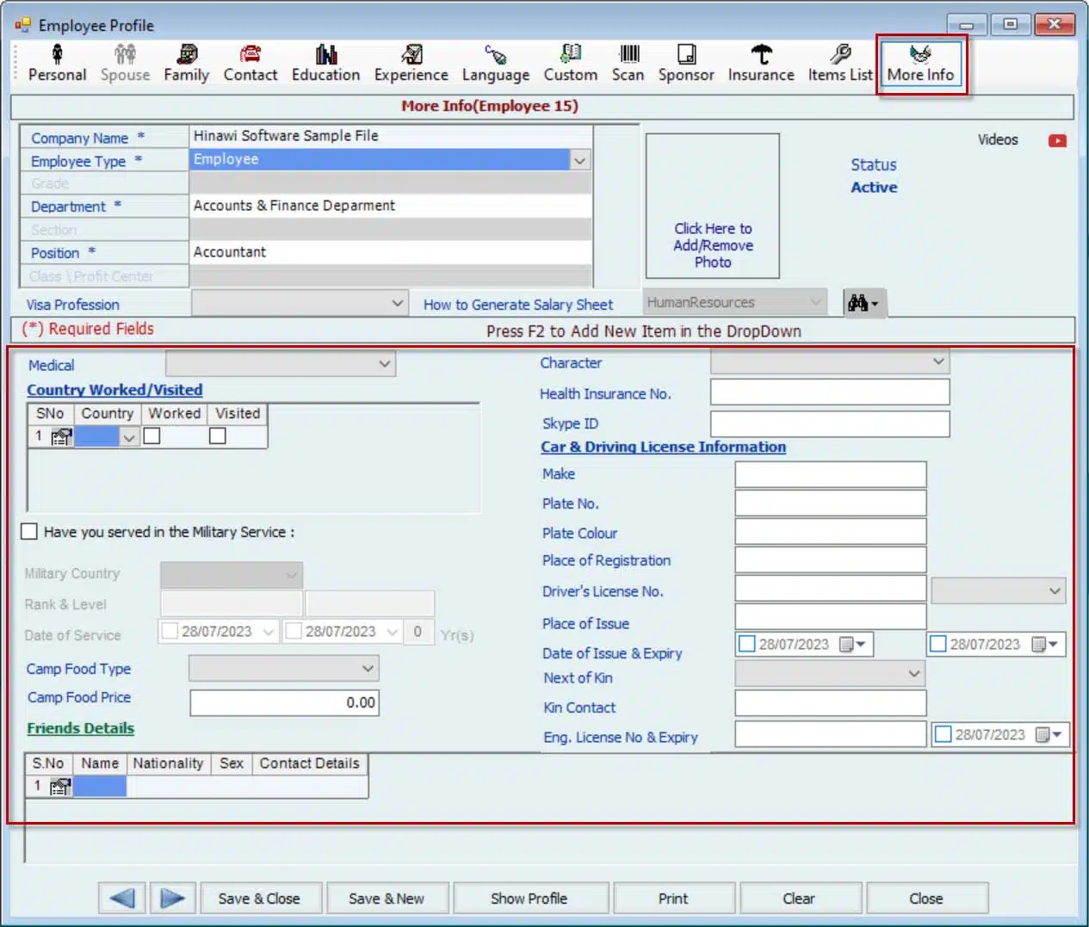The width and height of the screenshot is (1089, 927).
Task: Click the Videos YouTube icon
Action: (1057, 140)
